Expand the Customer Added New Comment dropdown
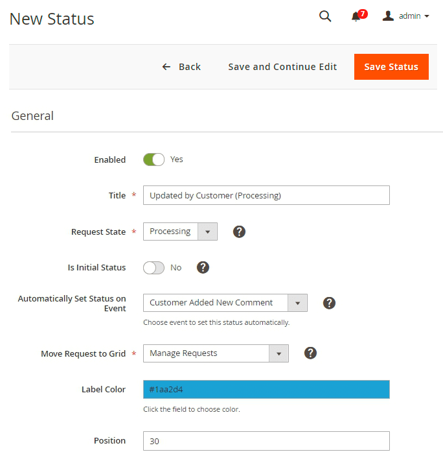 (x=225, y=303)
